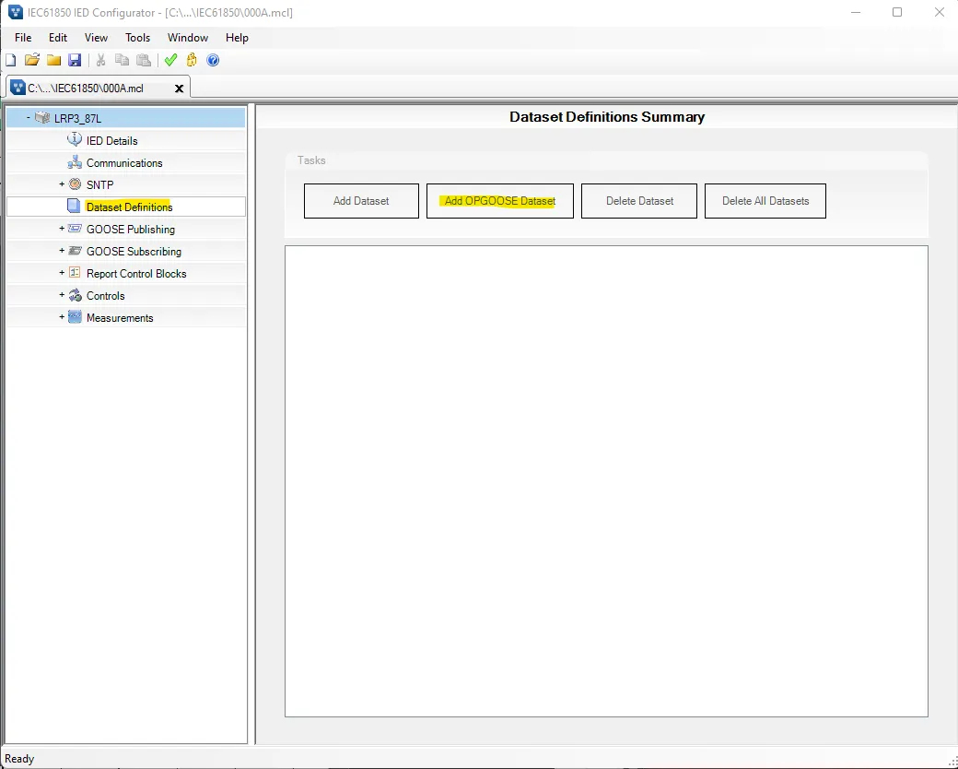
Task: Click the yellow padlock toolbar icon
Action: point(192,60)
